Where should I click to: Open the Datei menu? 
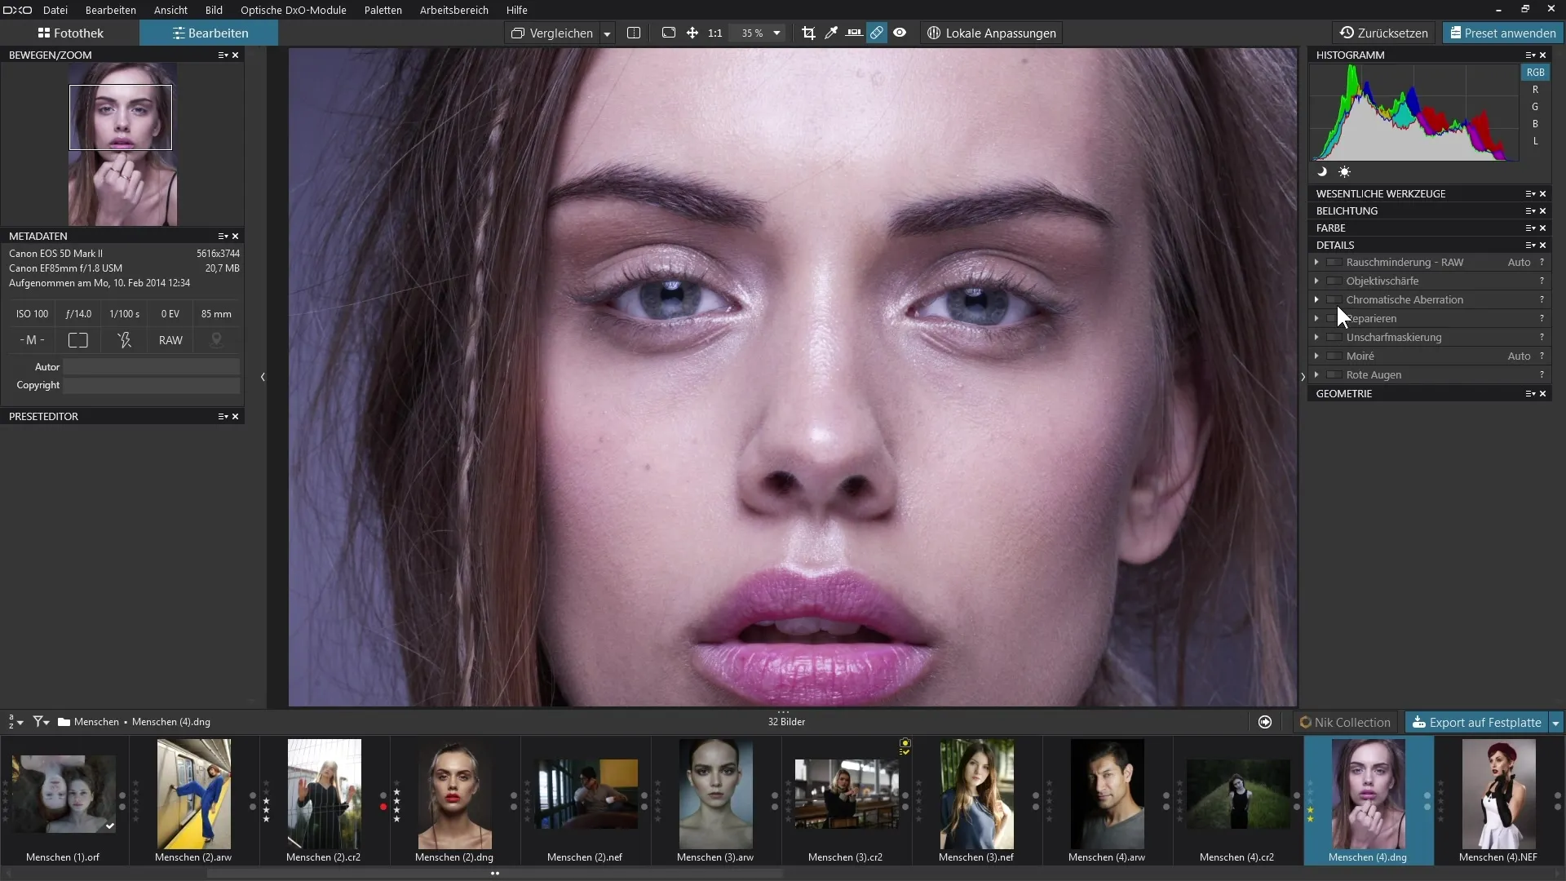[55, 10]
